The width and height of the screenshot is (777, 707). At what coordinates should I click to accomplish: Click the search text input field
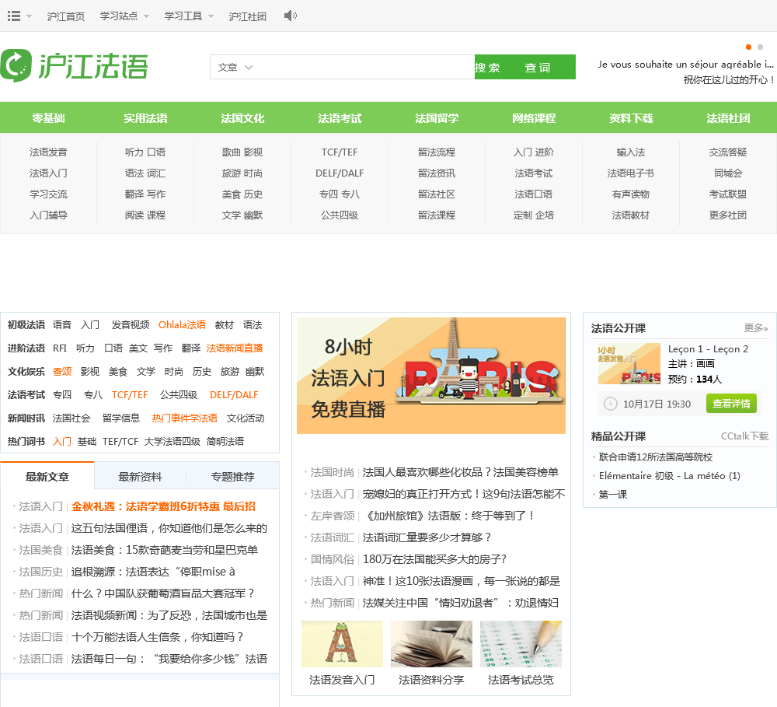coord(365,68)
